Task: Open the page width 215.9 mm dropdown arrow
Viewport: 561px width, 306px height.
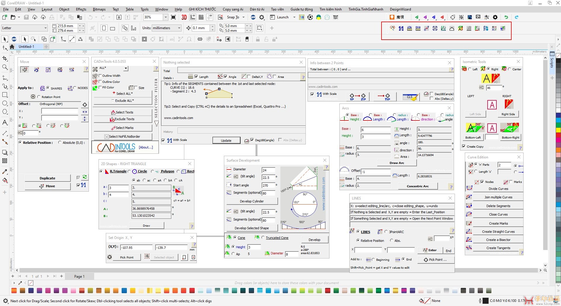Action: [80, 26]
